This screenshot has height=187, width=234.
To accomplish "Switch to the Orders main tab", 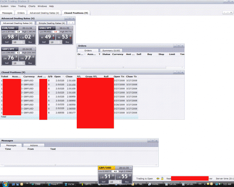I will tap(21, 13).
